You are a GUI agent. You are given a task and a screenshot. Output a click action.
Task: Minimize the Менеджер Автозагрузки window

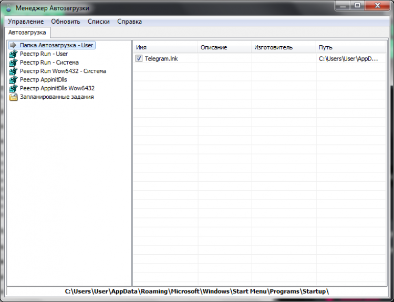(343, 6)
